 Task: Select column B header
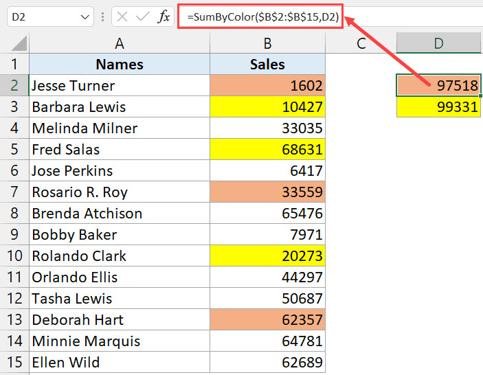[x=267, y=44]
